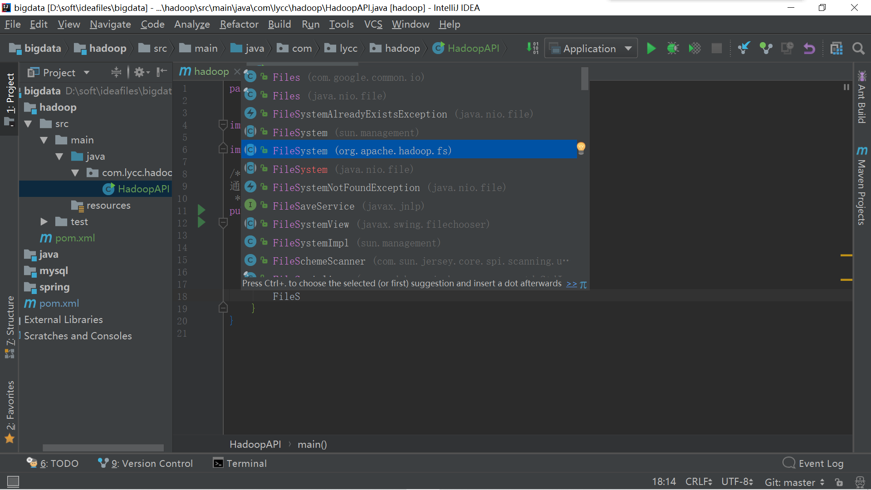
Task: Click the Update Project VCS icon
Action: [744, 49]
